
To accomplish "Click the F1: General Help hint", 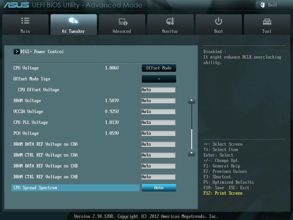I will pos(221,166).
